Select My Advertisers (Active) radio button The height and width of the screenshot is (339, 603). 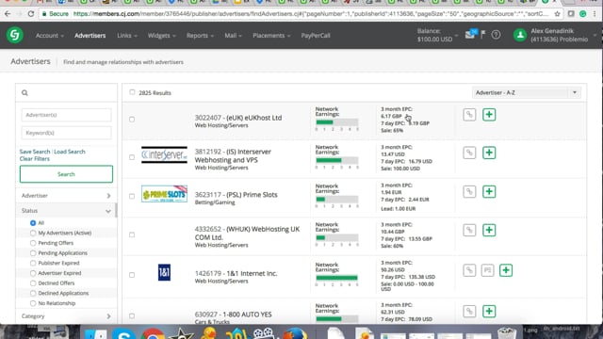(33, 233)
